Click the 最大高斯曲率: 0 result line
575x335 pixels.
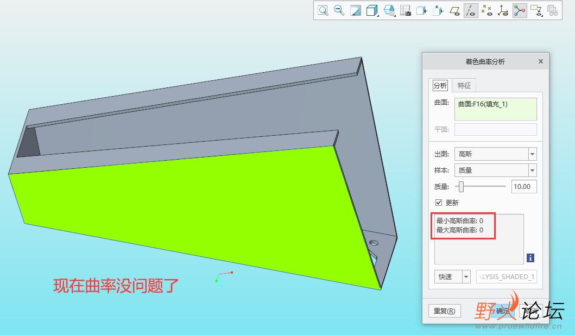click(460, 230)
